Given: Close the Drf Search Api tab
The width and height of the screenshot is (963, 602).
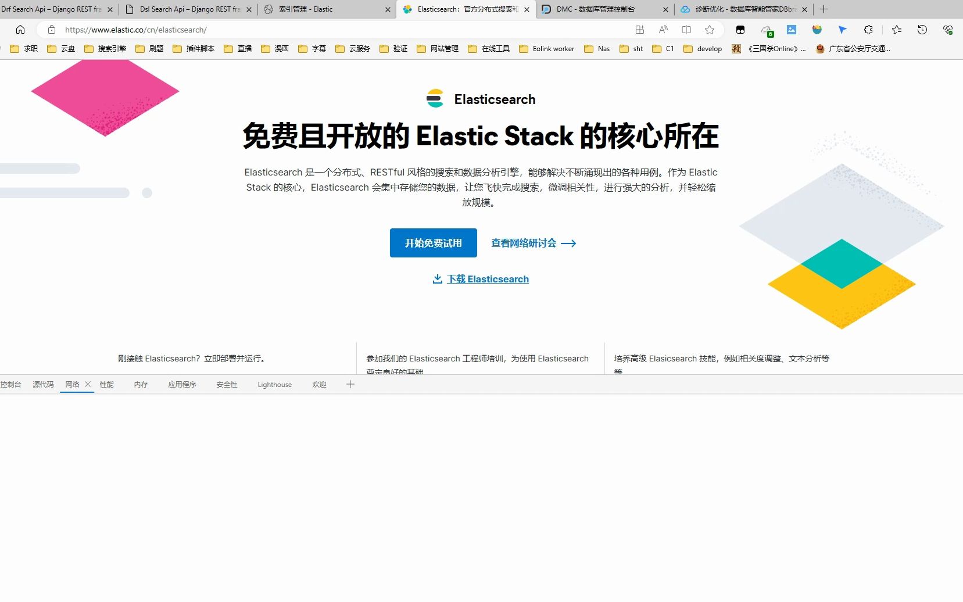Looking at the screenshot, I should pyautogui.click(x=110, y=9).
